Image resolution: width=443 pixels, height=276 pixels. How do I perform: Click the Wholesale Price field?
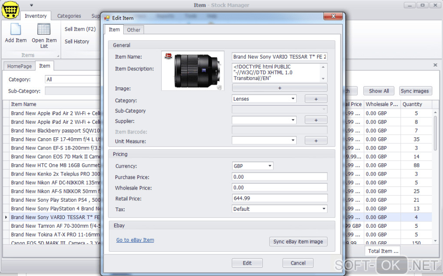279,187
